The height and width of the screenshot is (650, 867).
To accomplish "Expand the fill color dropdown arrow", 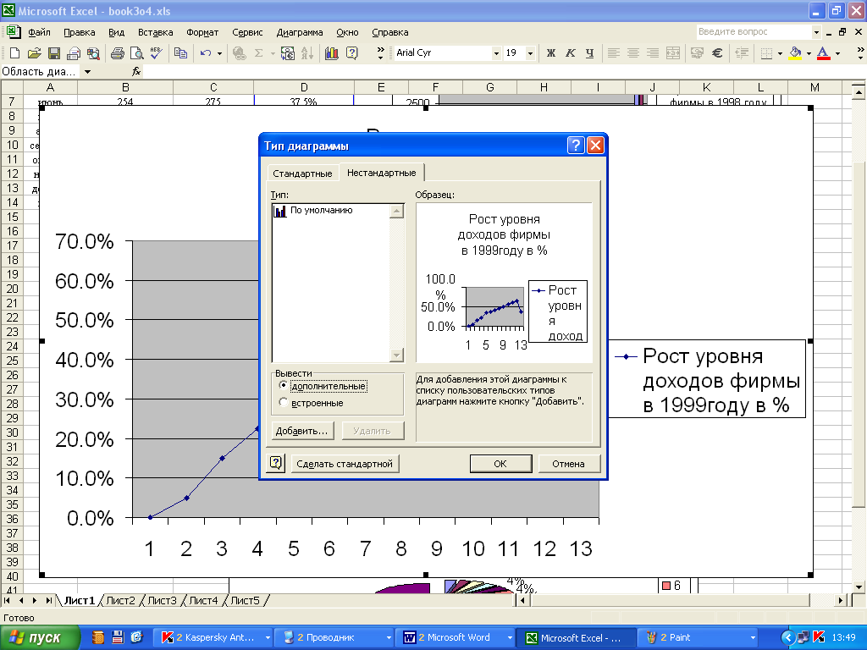I will point(809,53).
